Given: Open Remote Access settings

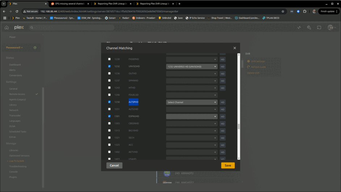Looking at the screenshot, I should [x=17, y=94].
